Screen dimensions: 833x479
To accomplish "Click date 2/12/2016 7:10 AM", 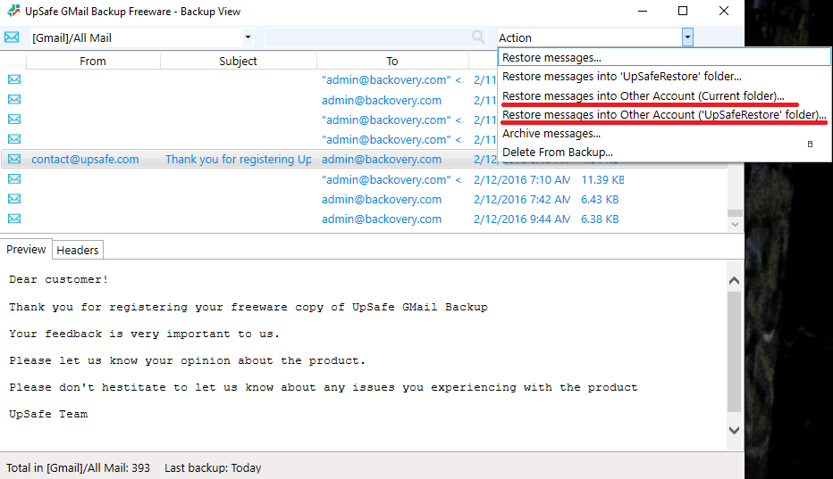I will point(522,180).
